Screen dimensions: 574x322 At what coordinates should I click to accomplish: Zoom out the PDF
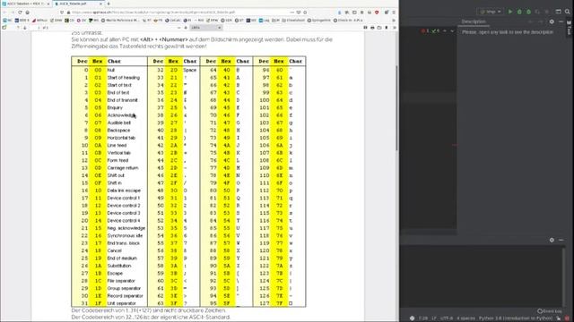178,28
